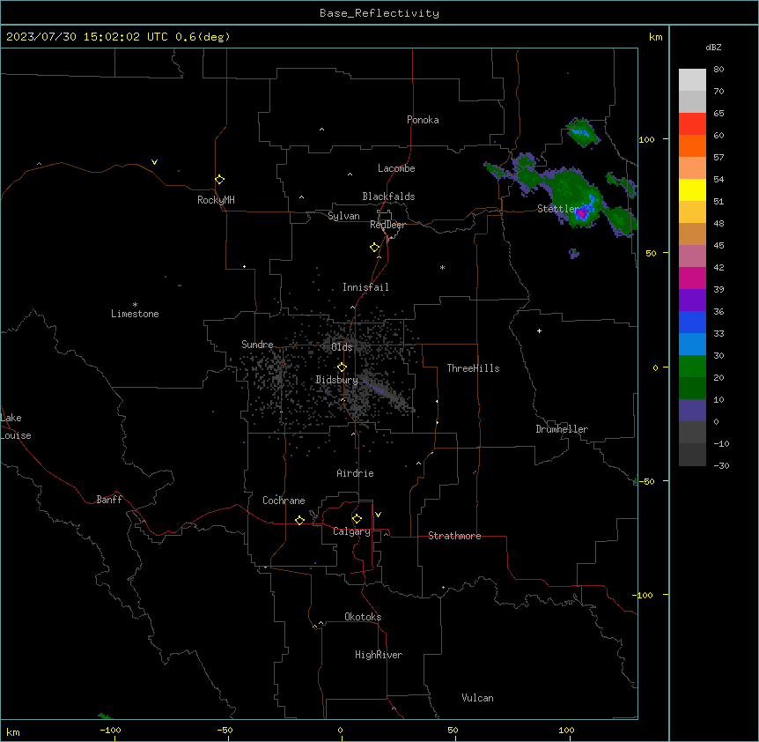The width and height of the screenshot is (759, 742).
Task: Click the Calgary label
Action: point(351,531)
